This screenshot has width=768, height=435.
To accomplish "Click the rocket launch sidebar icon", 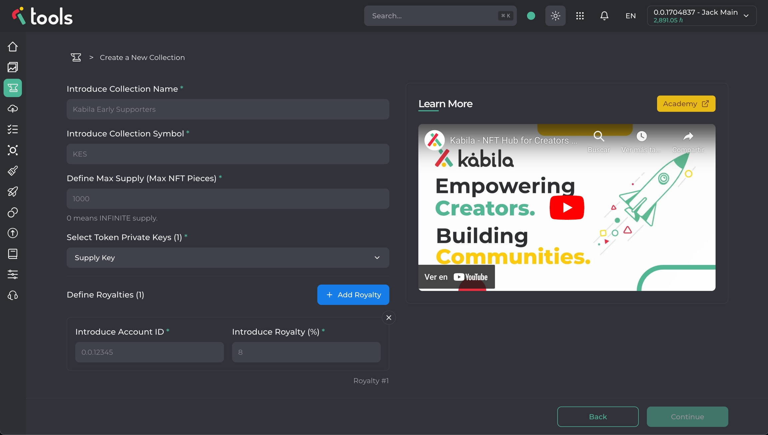I will point(13,192).
